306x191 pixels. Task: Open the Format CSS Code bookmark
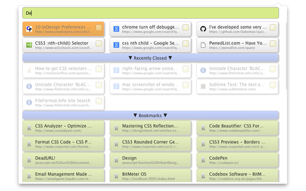tap(64, 144)
